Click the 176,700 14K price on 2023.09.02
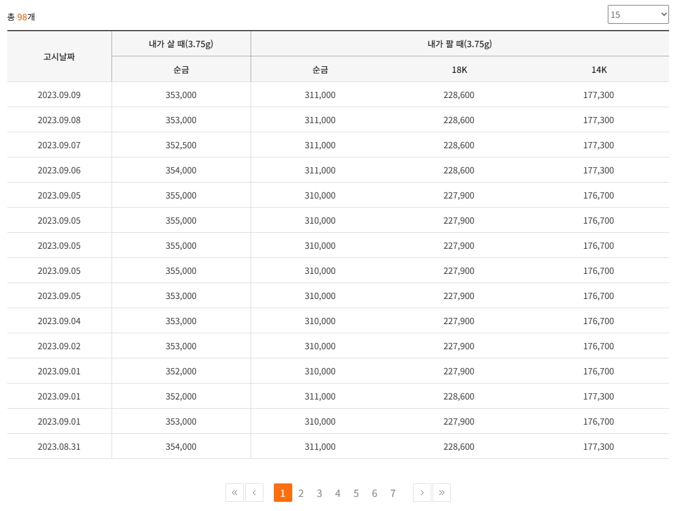This screenshot has width=677, height=511. [599, 346]
